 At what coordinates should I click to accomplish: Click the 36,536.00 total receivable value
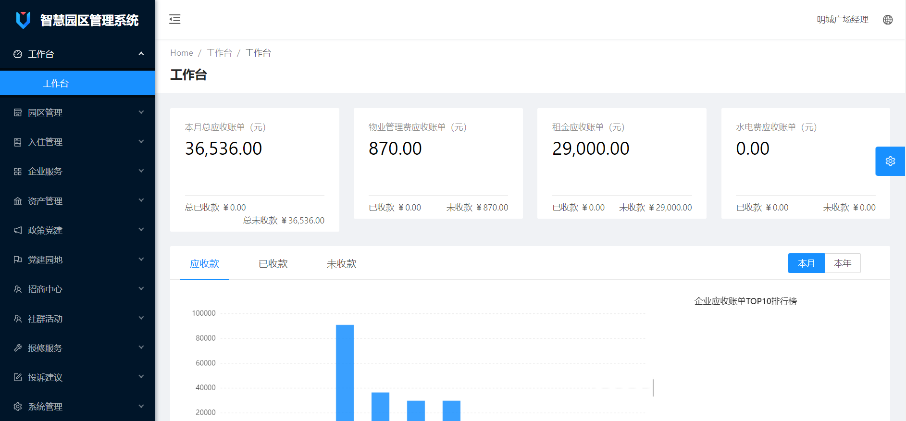[x=223, y=149]
